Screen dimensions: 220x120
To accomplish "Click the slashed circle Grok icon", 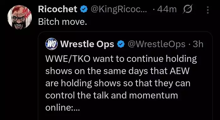I will [x=188, y=9].
